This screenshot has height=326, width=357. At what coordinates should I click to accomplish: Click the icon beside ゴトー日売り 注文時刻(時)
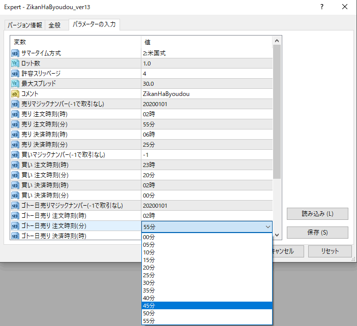(x=15, y=216)
